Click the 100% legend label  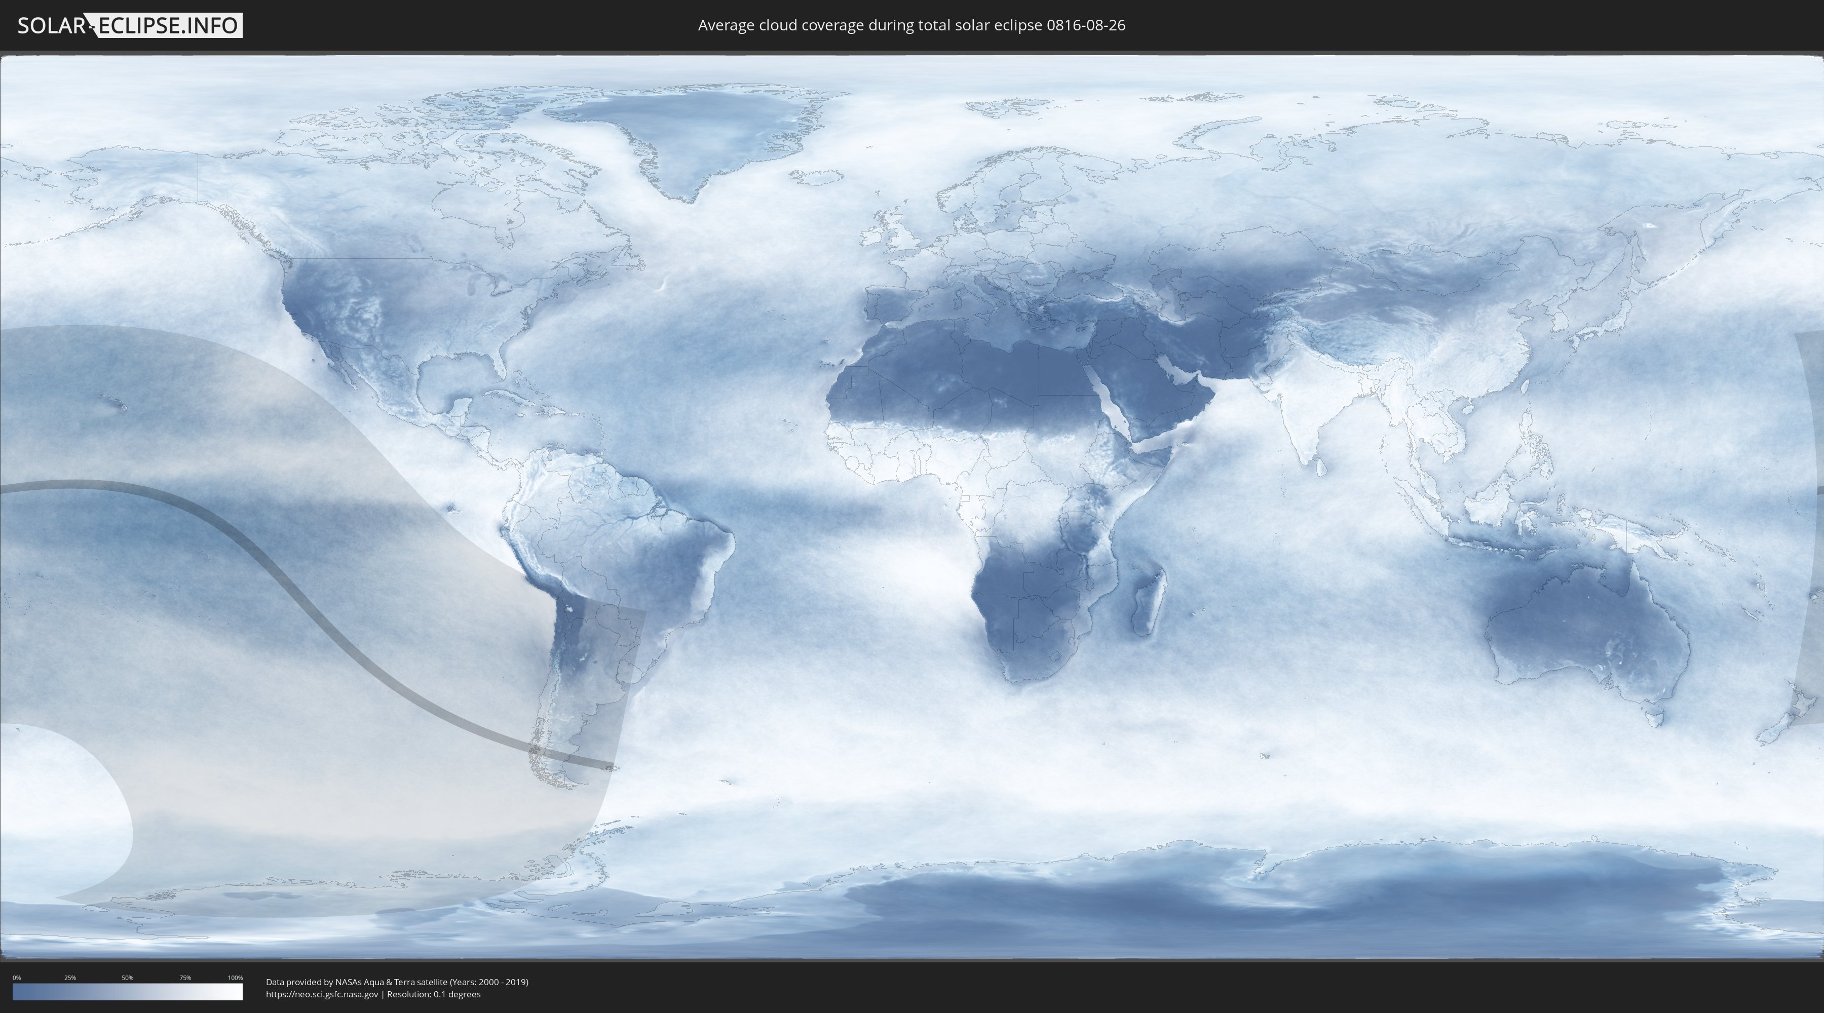click(235, 978)
